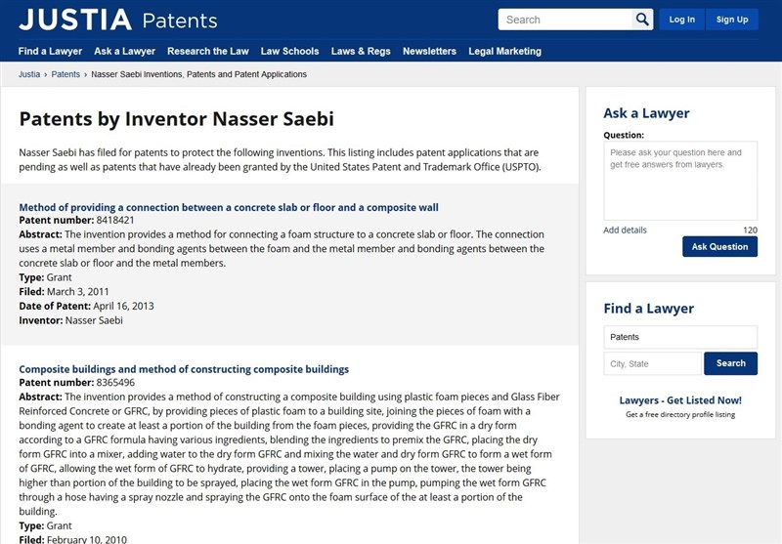
Task: Click the search magnifier icon
Action: pos(642,20)
